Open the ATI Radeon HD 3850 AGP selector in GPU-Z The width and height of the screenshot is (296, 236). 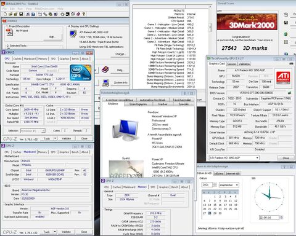234,158
